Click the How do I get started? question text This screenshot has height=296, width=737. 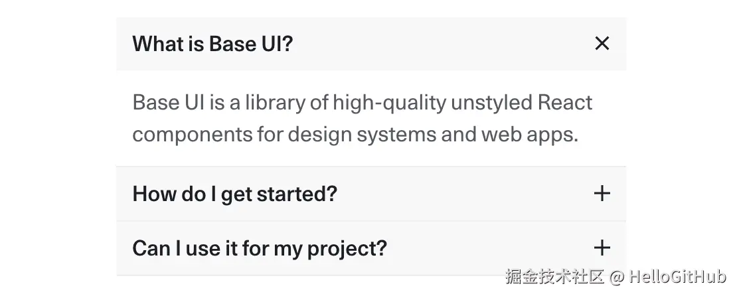[235, 194]
